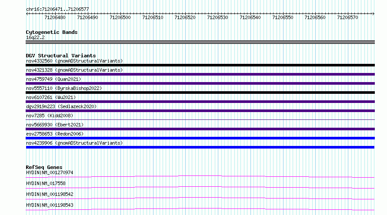This screenshot has width=387, height=215.
Task: Click the purple bar under nsv5669930
Action: click(200, 129)
